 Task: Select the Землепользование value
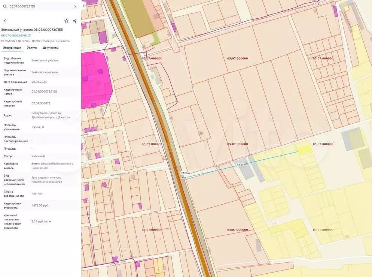coord(45,72)
